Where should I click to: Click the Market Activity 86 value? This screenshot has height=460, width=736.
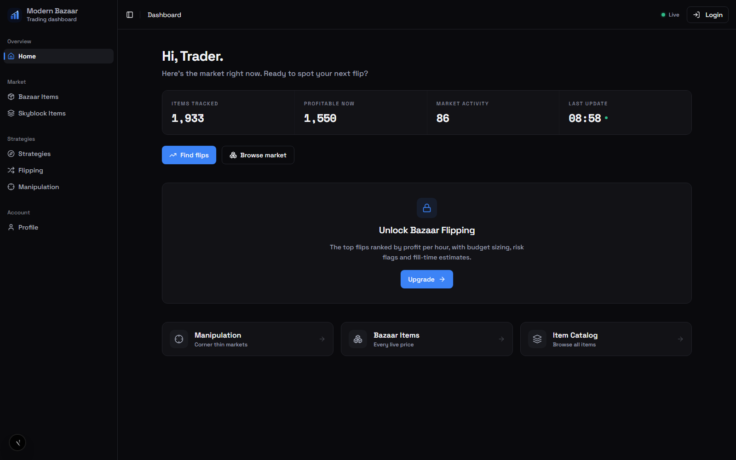[x=443, y=118]
